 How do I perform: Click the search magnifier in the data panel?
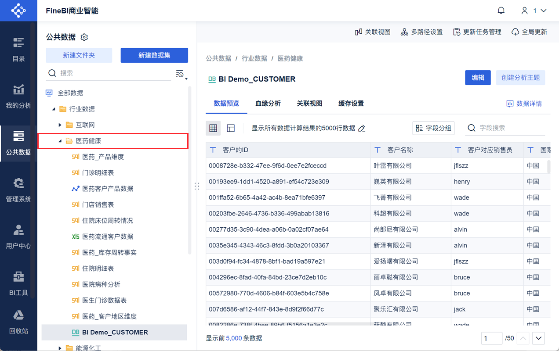(x=52, y=73)
